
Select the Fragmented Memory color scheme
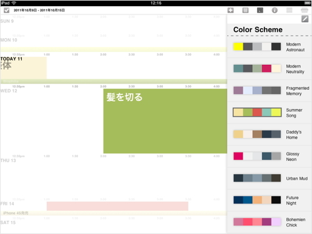click(269, 90)
